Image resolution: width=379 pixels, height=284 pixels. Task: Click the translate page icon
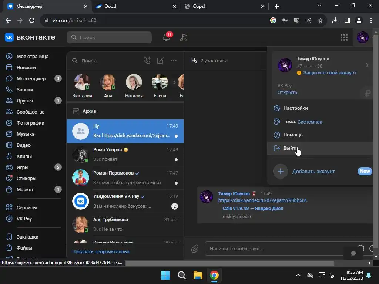point(297,21)
